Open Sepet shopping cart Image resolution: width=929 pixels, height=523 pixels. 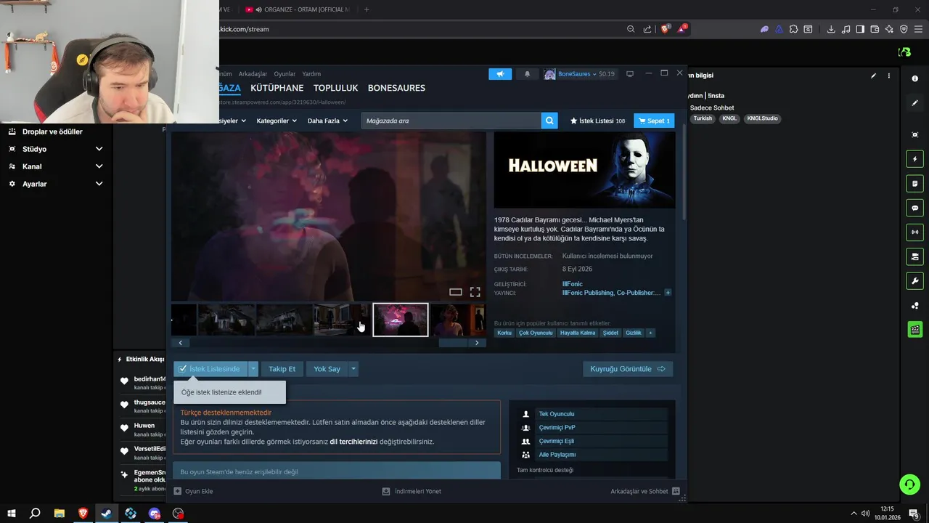(654, 121)
